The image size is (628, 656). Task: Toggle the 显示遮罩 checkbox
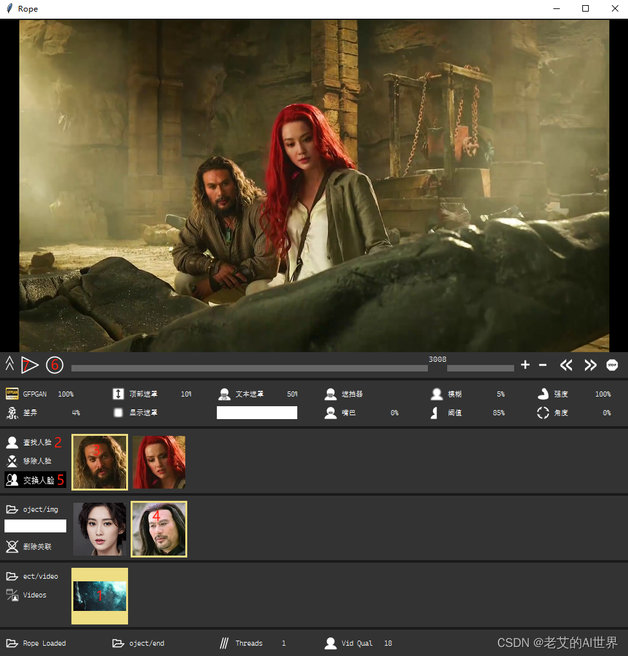pyautogui.click(x=118, y=412)
